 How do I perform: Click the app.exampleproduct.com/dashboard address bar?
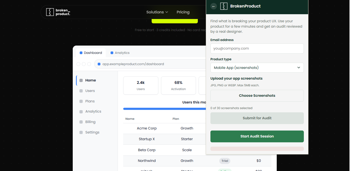click(150, 64)
